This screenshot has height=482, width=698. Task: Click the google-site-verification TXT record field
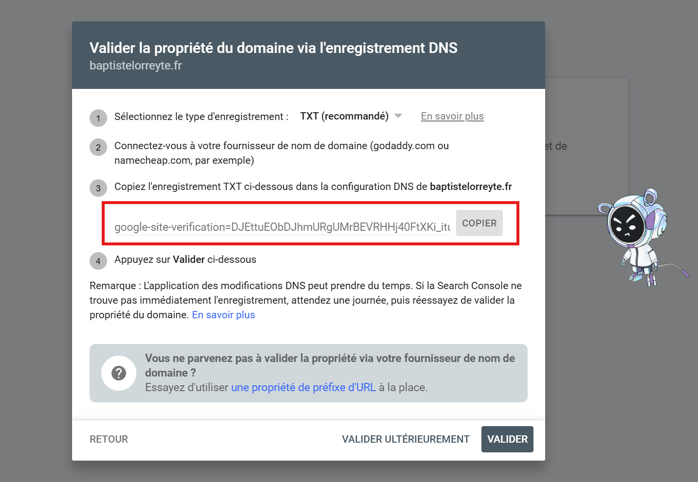[282, 227]
